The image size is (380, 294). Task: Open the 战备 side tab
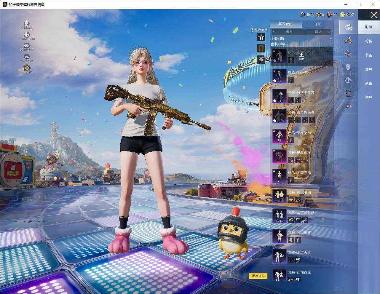coord(369,83)
